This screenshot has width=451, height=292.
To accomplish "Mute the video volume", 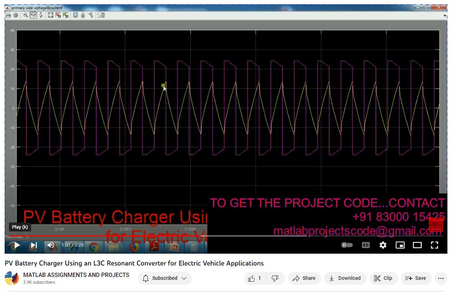I will tap(51, 245).
